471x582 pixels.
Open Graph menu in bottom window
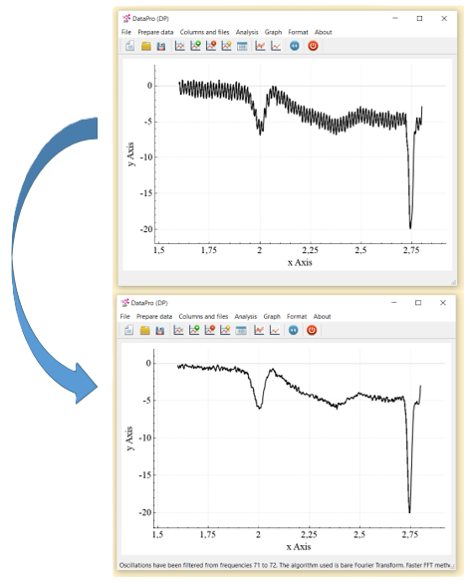(x=272, y=316)
